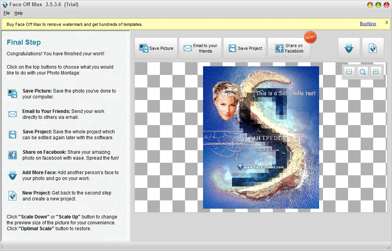Viewport: 392px width, 251px height.
Task: Click the Facebook icon in left panel
Action: (x=13, y=155)
